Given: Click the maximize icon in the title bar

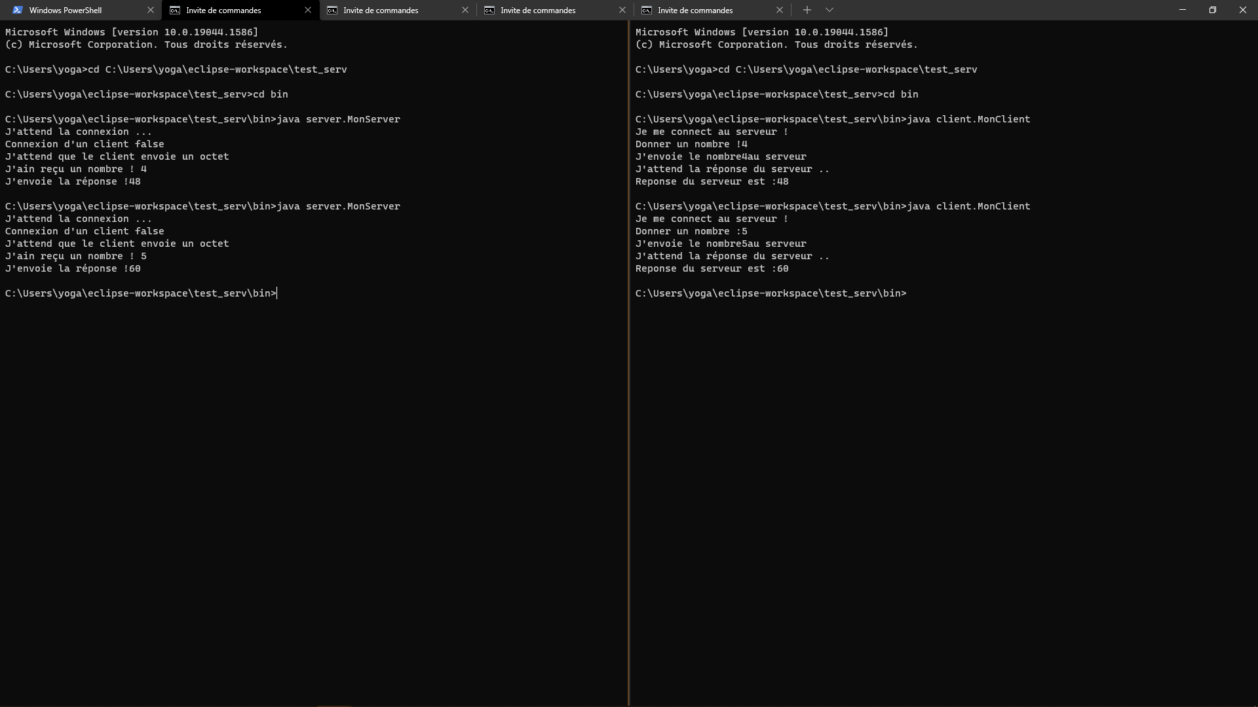Looking at the screenshot, I should (x=1213, y=10).
